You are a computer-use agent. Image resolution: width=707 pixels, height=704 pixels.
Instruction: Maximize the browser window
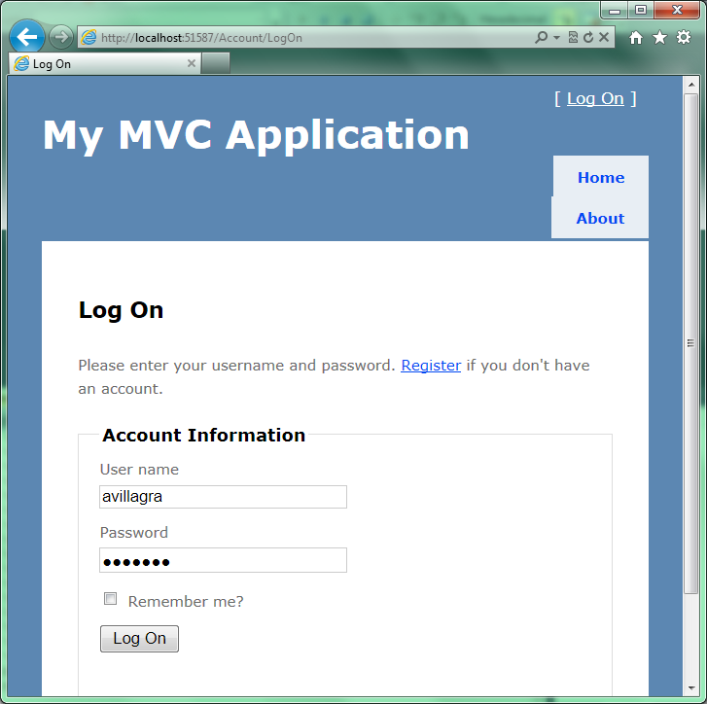coord(641,10)
